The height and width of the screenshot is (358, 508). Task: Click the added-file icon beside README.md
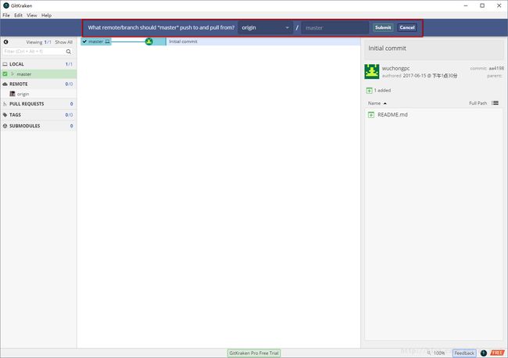[371, 115]
